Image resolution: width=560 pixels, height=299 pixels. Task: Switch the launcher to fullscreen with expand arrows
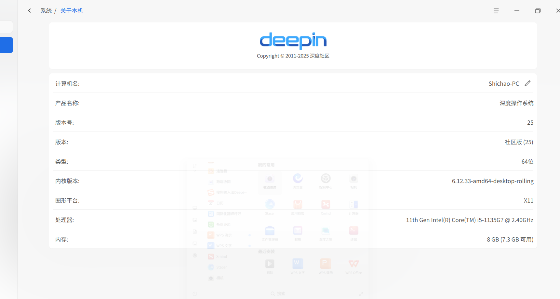(x=361, y=294)
